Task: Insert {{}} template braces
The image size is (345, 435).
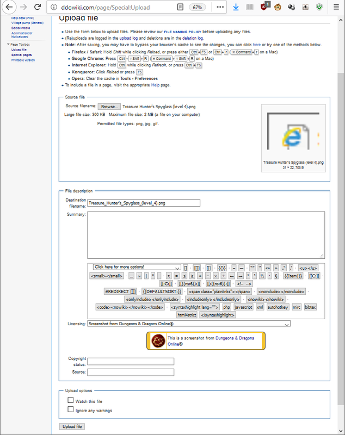Action: [x=222, y=268]
